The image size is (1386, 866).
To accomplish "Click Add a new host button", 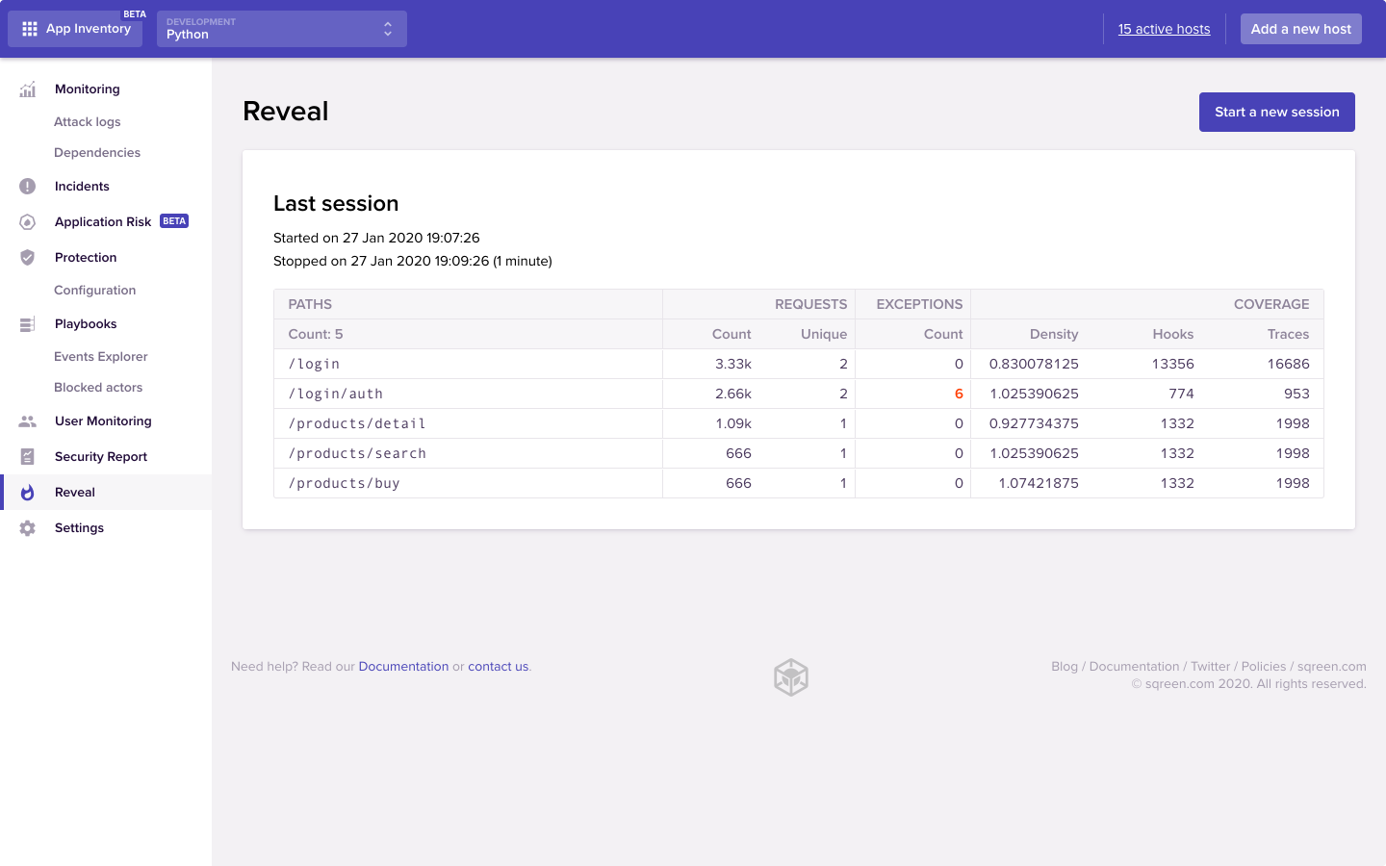I will coord(1300,29).
